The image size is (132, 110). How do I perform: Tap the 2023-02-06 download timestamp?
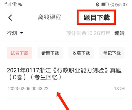click(28, 89)
